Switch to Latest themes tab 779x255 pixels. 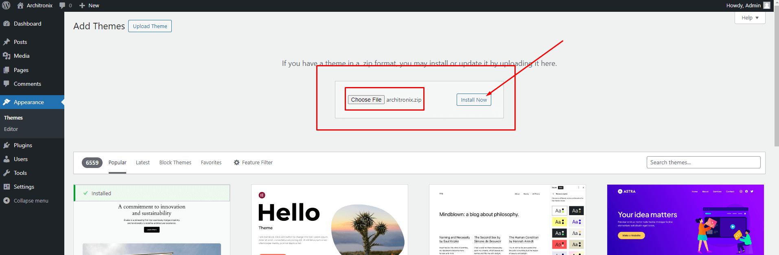click(x=142, y=162)
